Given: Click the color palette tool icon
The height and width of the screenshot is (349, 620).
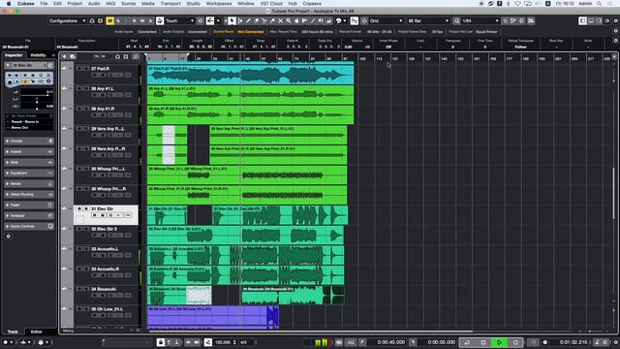Looking at the screenshot, I should click(339, 20).
